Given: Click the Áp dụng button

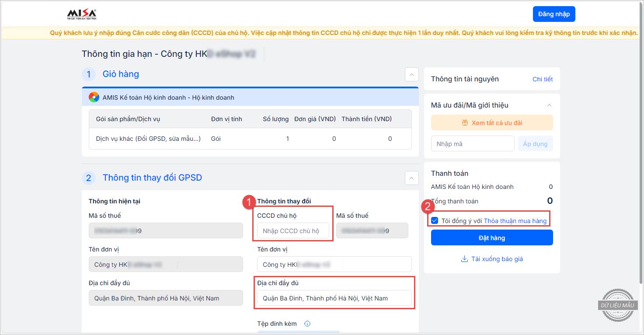Looking at the screenshot, I should (x=536, y=143).
